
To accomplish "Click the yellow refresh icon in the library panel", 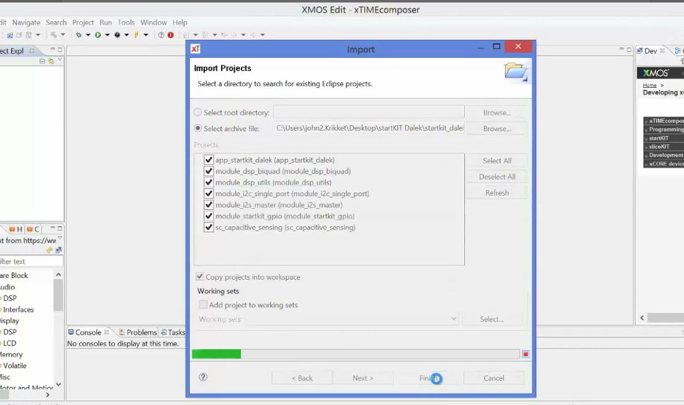I will pos(49,250).
